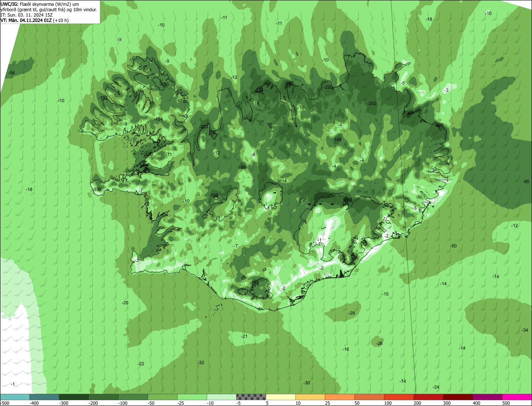The image size is (532, 406).
Task: Click the -223 value on the map
Action: click(x=204, y=127)
